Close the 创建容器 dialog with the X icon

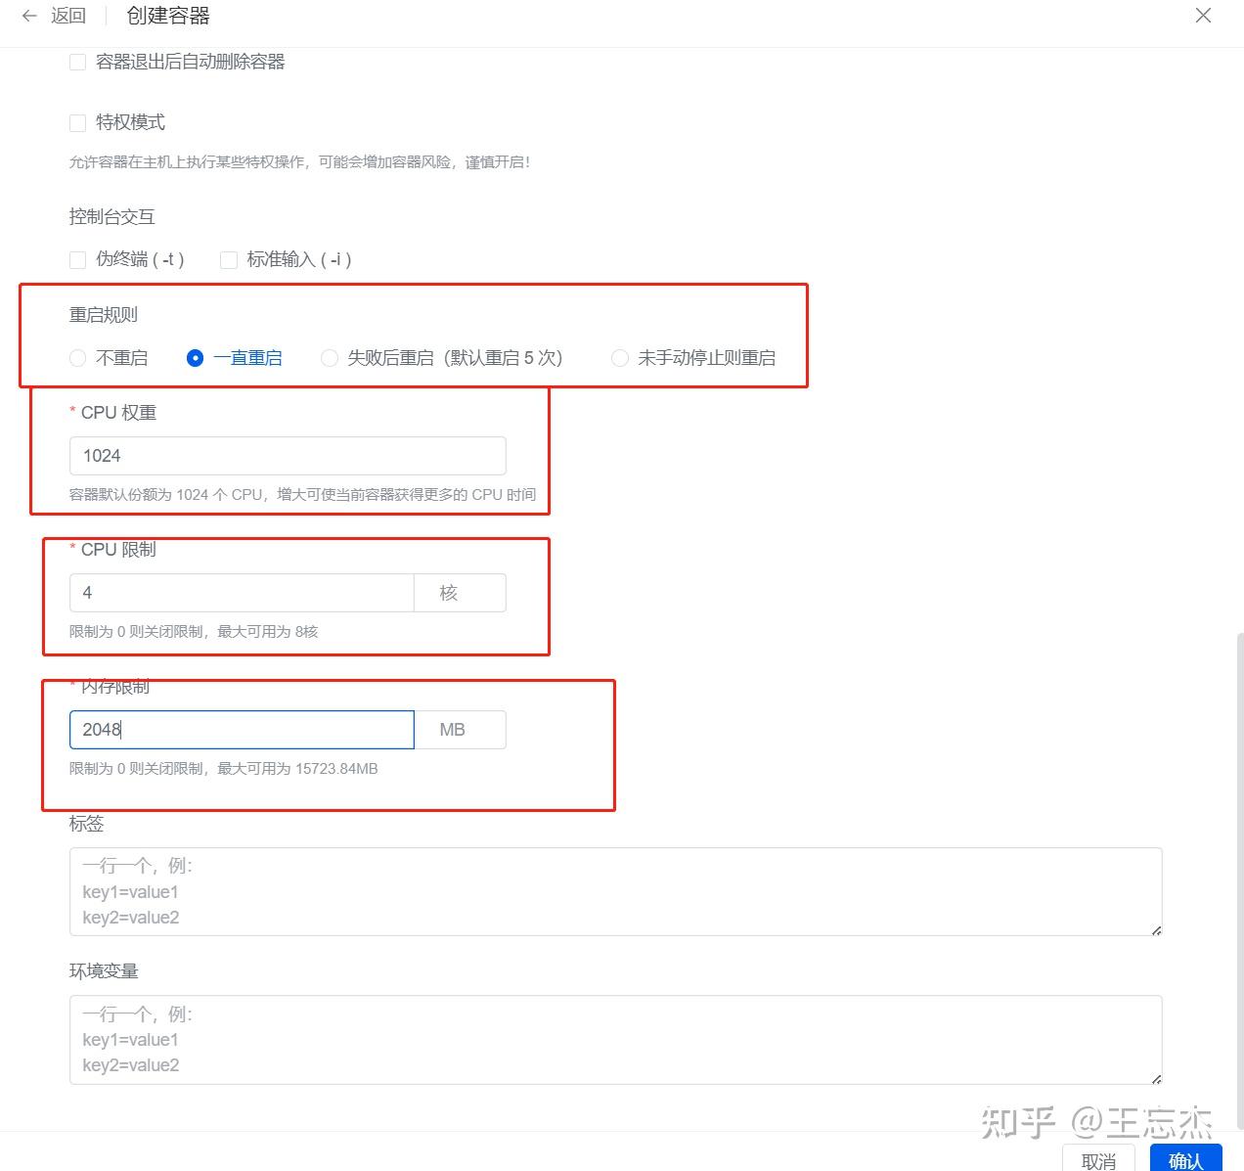pyautogui.click(x=1202, y=15)
